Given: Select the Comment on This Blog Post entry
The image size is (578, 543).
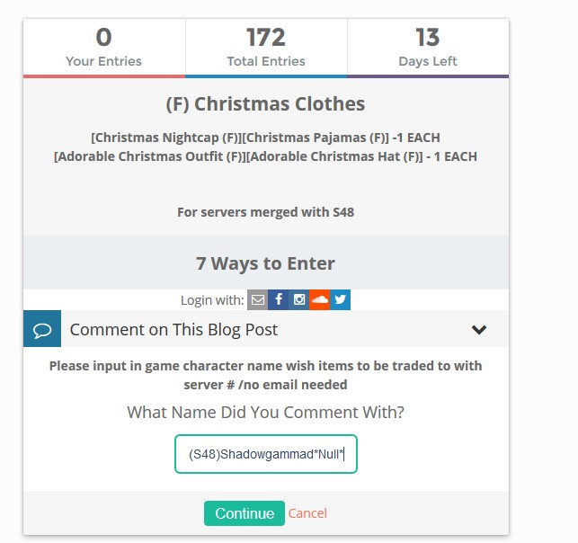Looking at the screenshot, I should click(173, 329).
